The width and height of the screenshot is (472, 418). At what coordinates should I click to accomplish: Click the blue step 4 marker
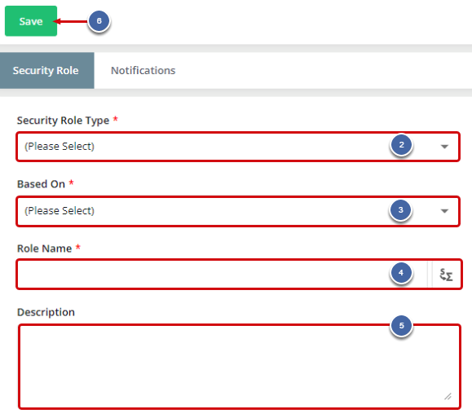point(401,273)
